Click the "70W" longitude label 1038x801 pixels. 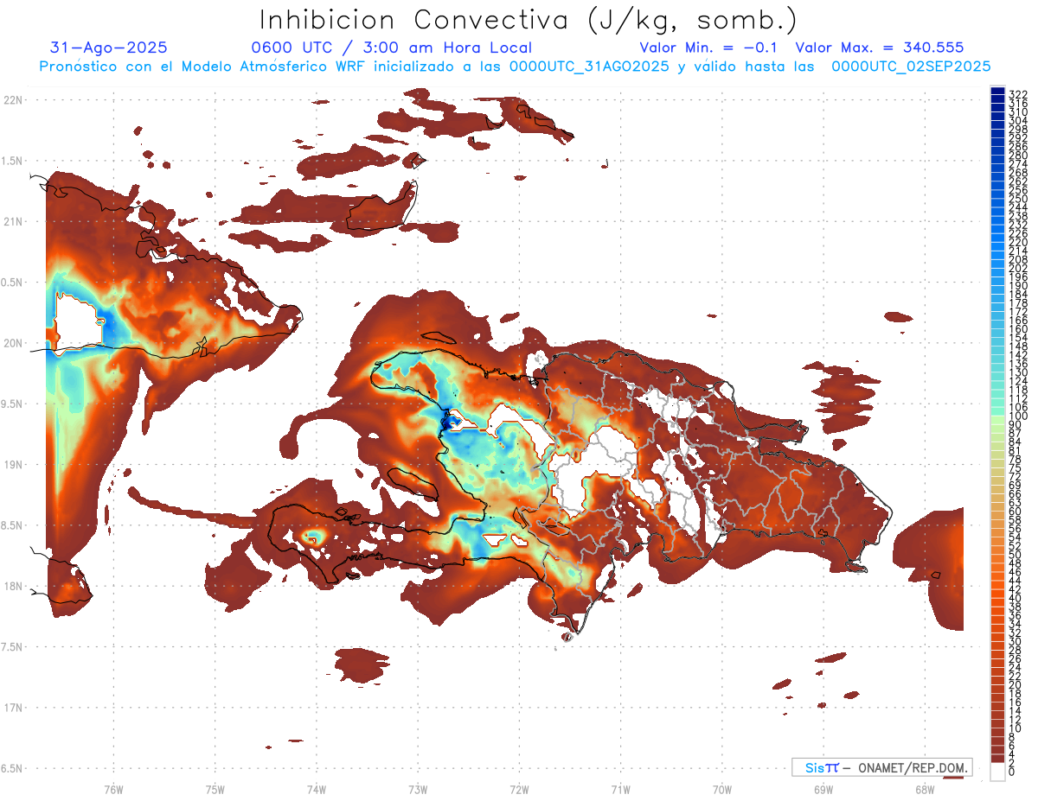(x=722, y=789)
